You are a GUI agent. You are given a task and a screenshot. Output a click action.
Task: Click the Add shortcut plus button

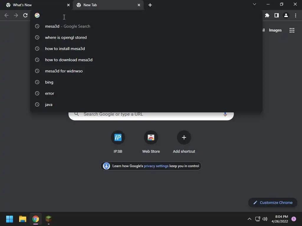[184, 137]
